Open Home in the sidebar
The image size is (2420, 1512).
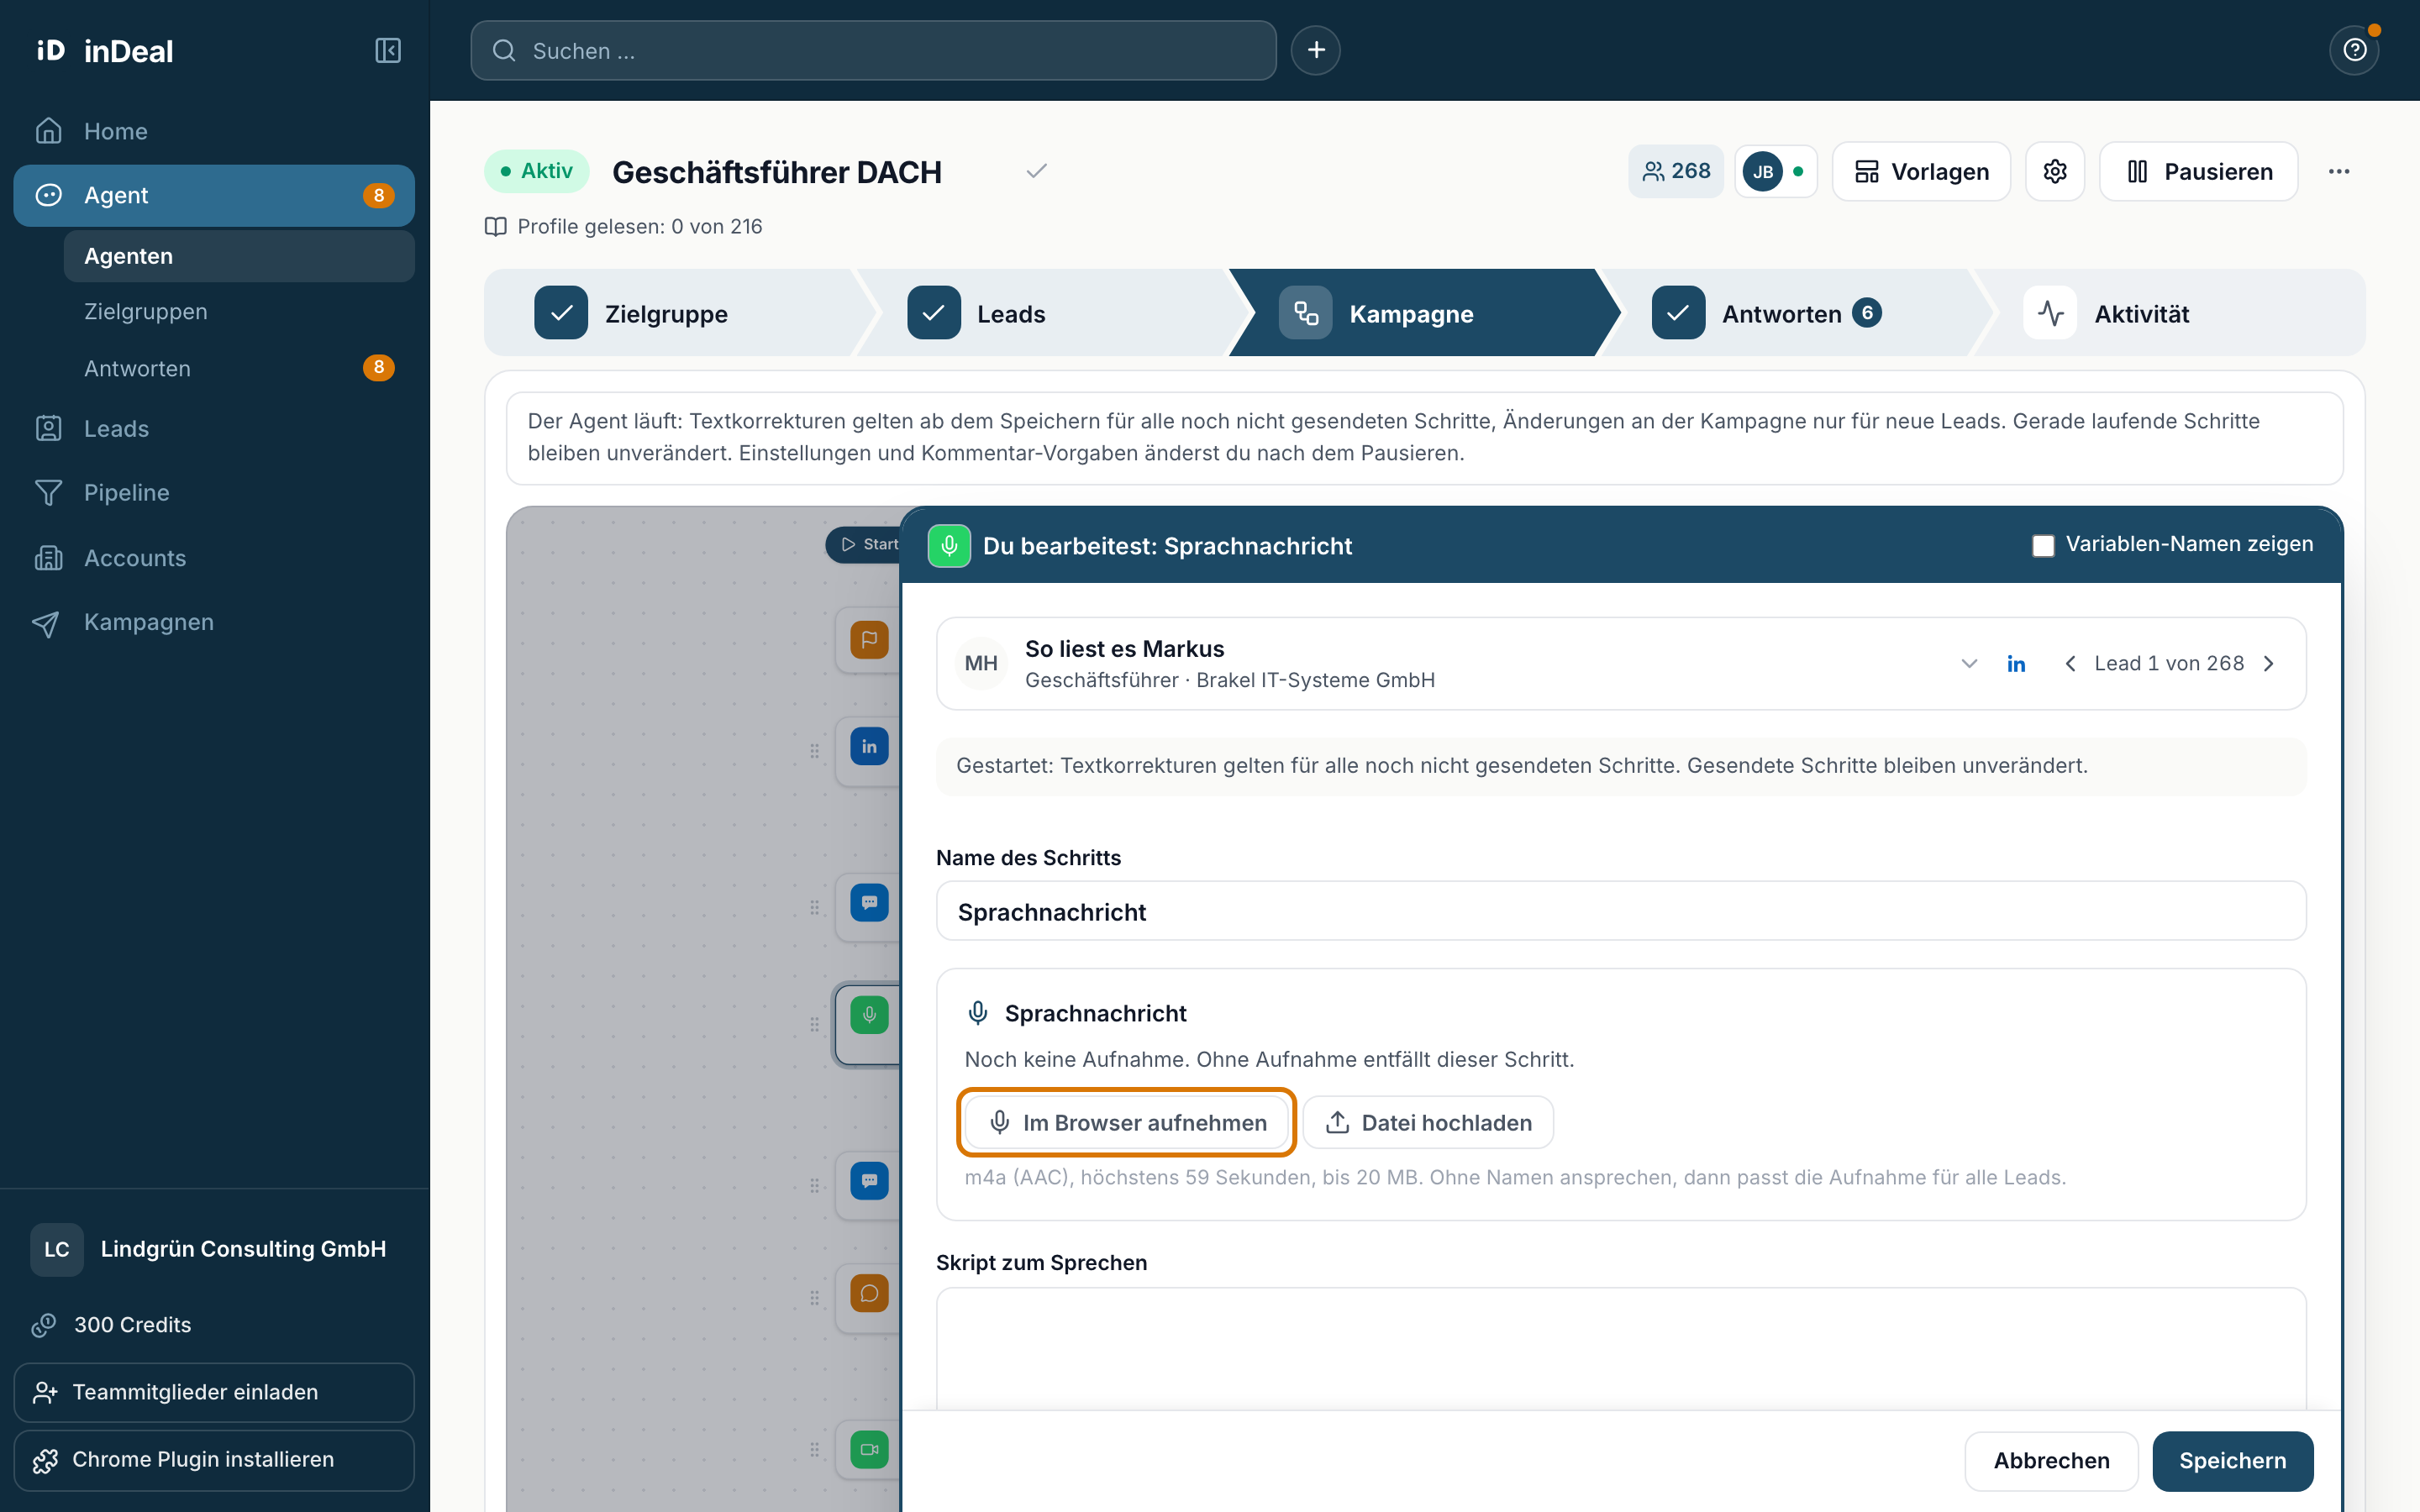point(214,131)
